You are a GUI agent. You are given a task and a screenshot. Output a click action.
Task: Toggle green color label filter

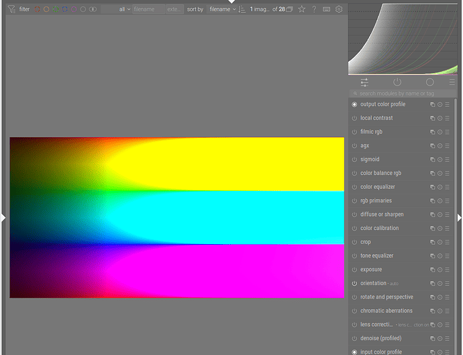pos(56,9)
